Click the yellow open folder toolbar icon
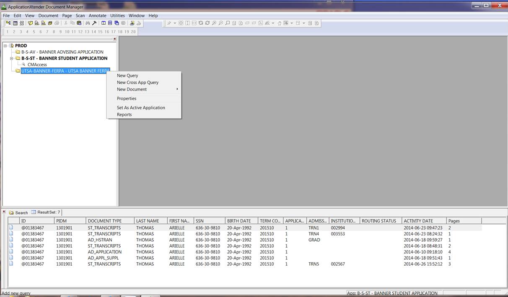This screenshot has height=297, width=508. (31, 23)
